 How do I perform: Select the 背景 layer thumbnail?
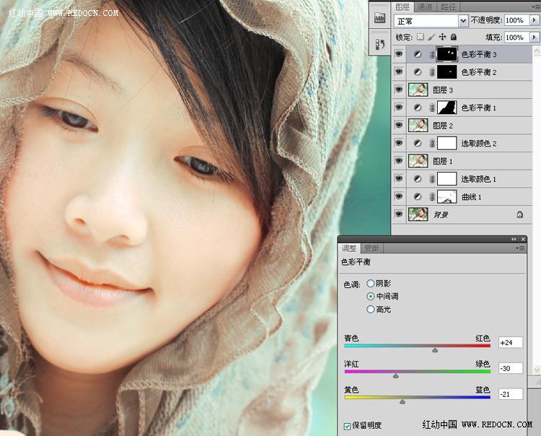(x=418, y=214)
